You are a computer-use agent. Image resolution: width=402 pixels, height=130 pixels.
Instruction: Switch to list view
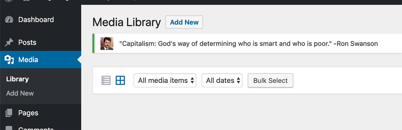point(106,81)
